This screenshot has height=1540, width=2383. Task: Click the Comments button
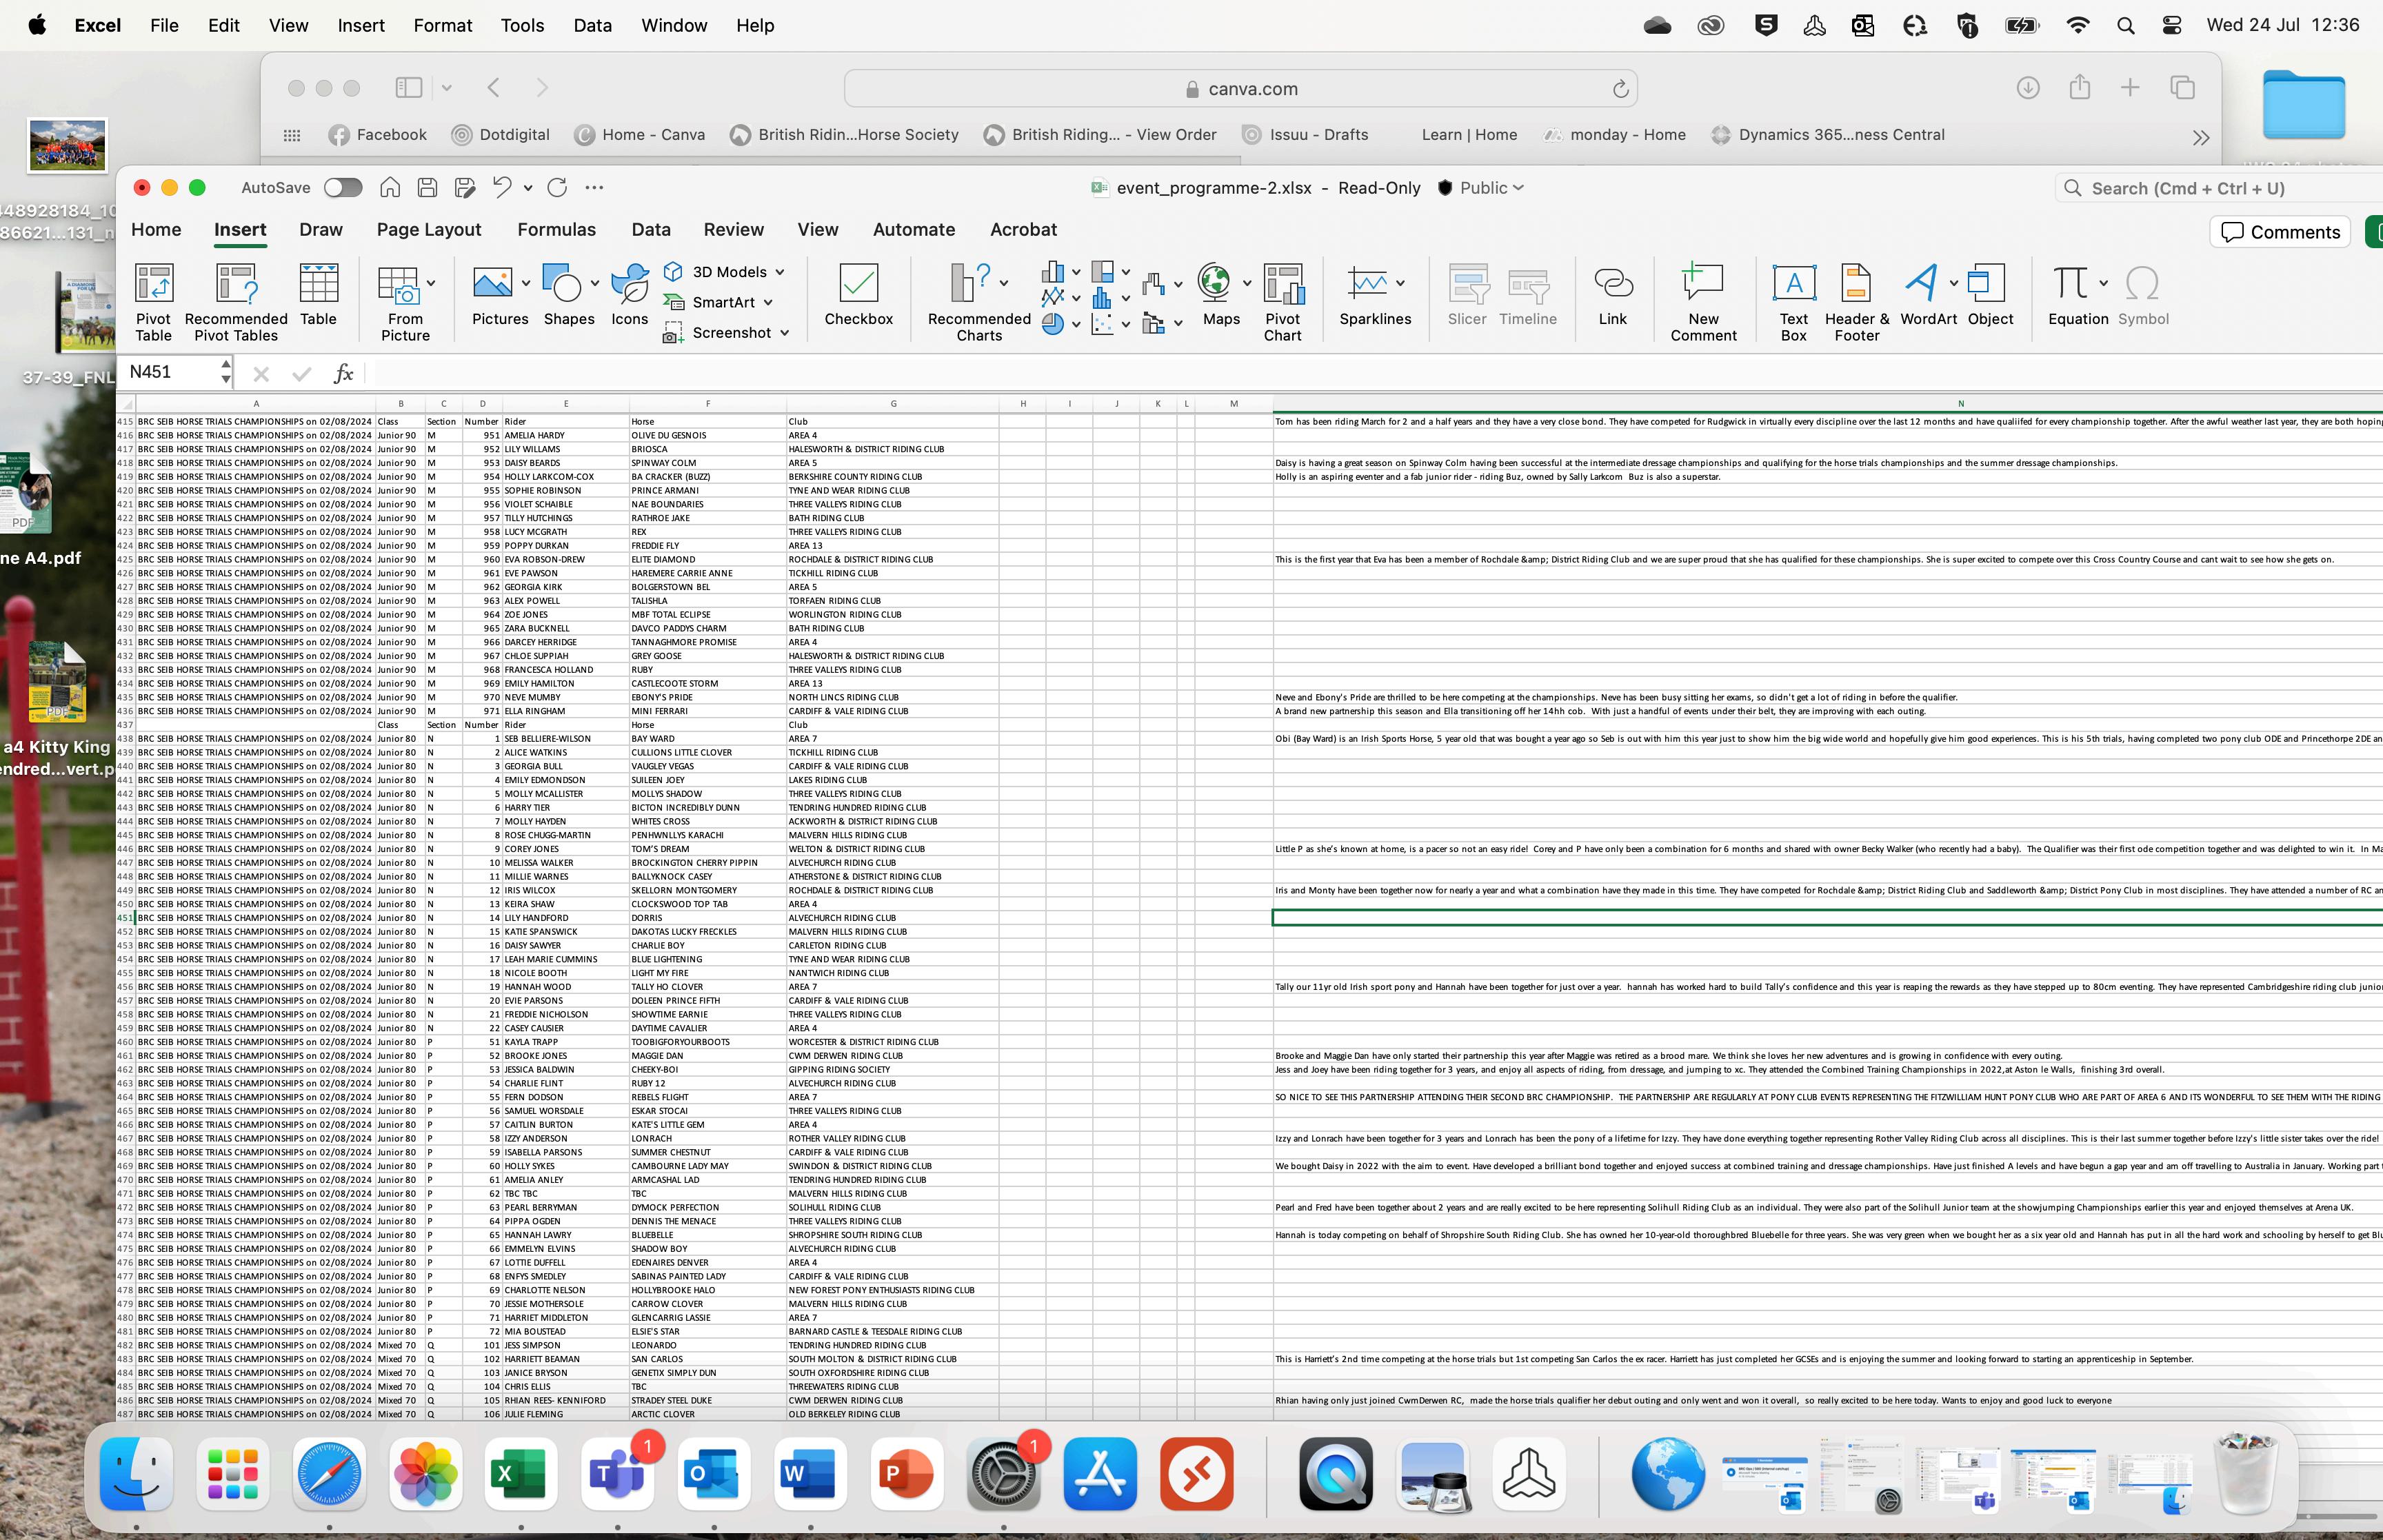pos(2280,232)
